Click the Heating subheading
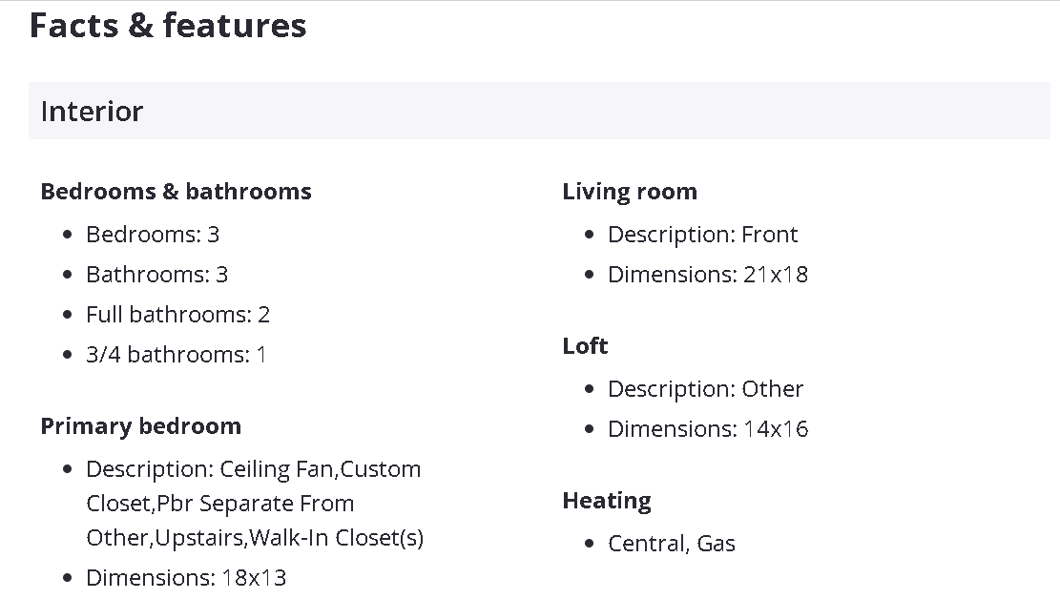Image resolution: width=1060 pixels, height=599 pixels. click(x=607, y=501)
